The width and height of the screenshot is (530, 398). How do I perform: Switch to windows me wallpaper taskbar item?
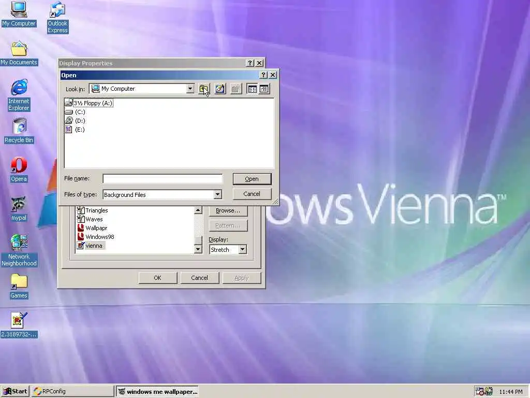coord(157,392)
